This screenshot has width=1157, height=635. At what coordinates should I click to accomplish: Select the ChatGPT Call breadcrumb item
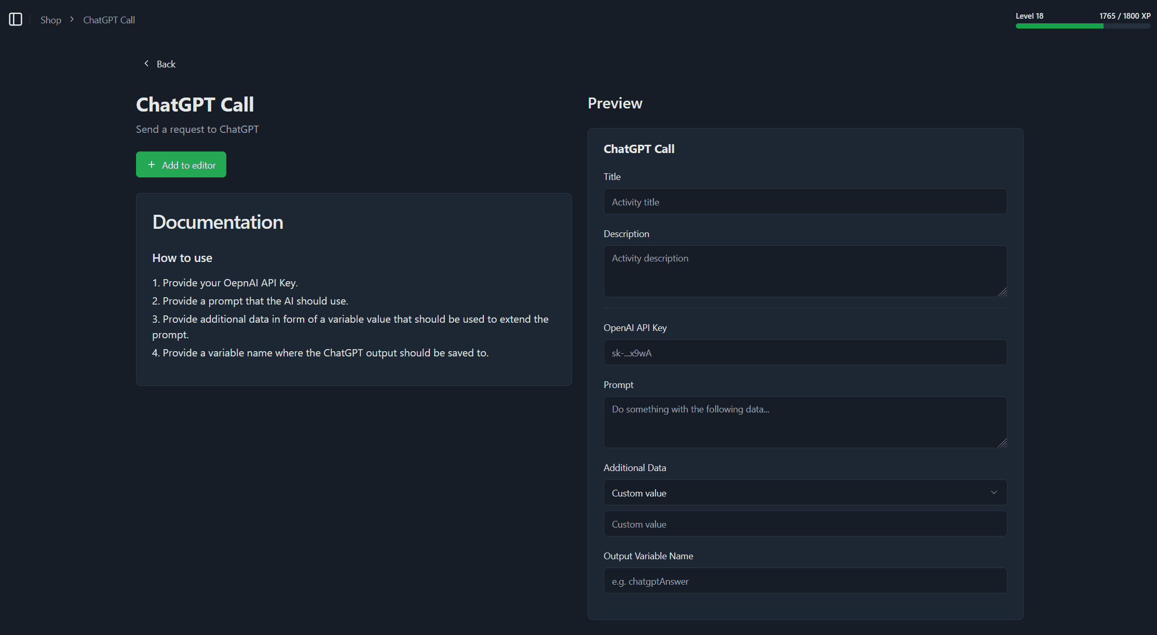pos(109,20)
